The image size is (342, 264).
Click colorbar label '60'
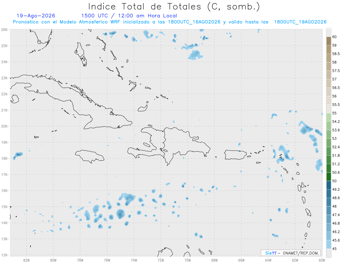(335, 37)
